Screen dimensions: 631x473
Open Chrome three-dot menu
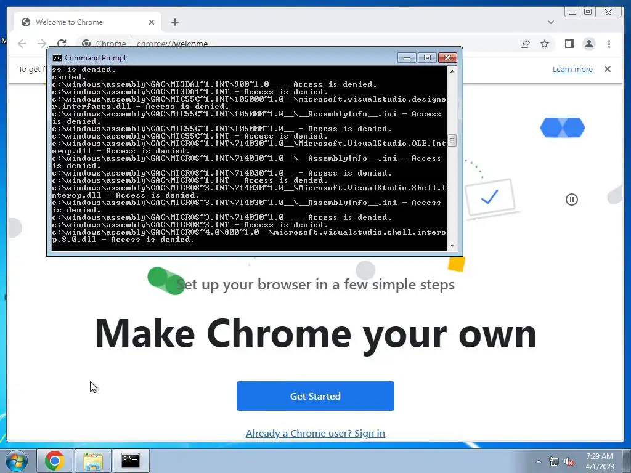point(609,44)
